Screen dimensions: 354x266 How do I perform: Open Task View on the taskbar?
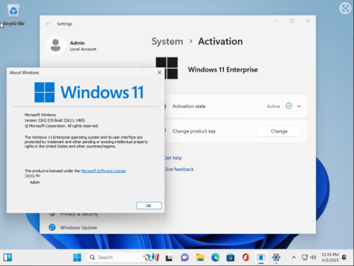click(x=169, y=257)
